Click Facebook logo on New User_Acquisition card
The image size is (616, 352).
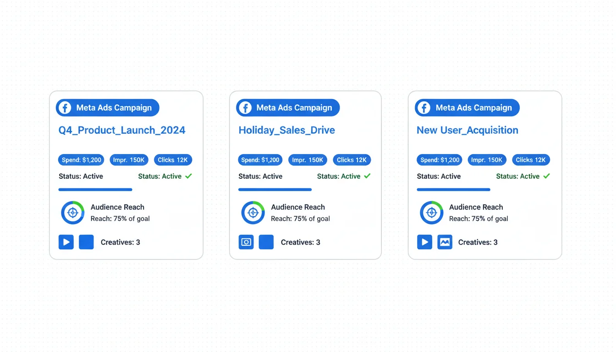(424, 108)
